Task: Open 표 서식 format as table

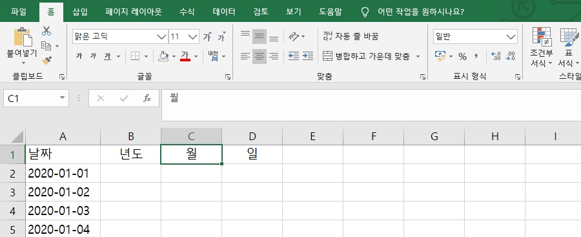Action: pos(568,47)
